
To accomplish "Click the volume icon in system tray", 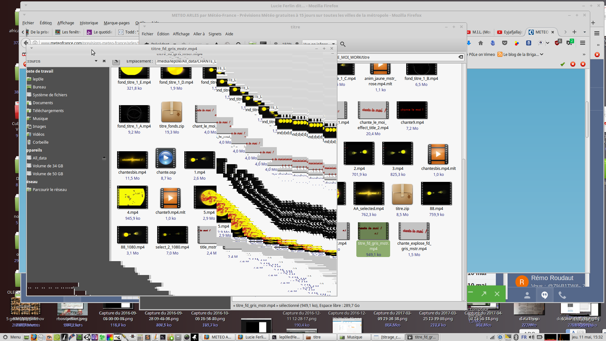I will pyautogui.click(x=532, y=337).
